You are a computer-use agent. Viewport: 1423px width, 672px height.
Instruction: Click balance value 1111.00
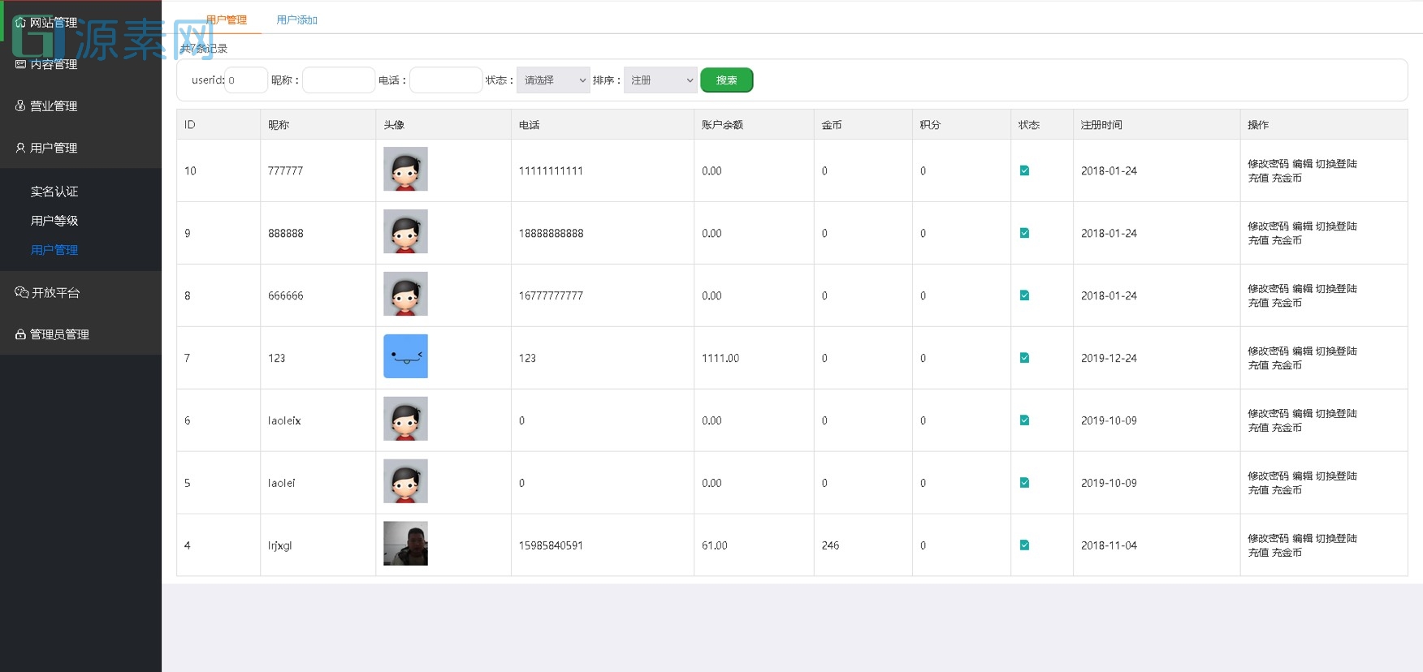[720, 358]
